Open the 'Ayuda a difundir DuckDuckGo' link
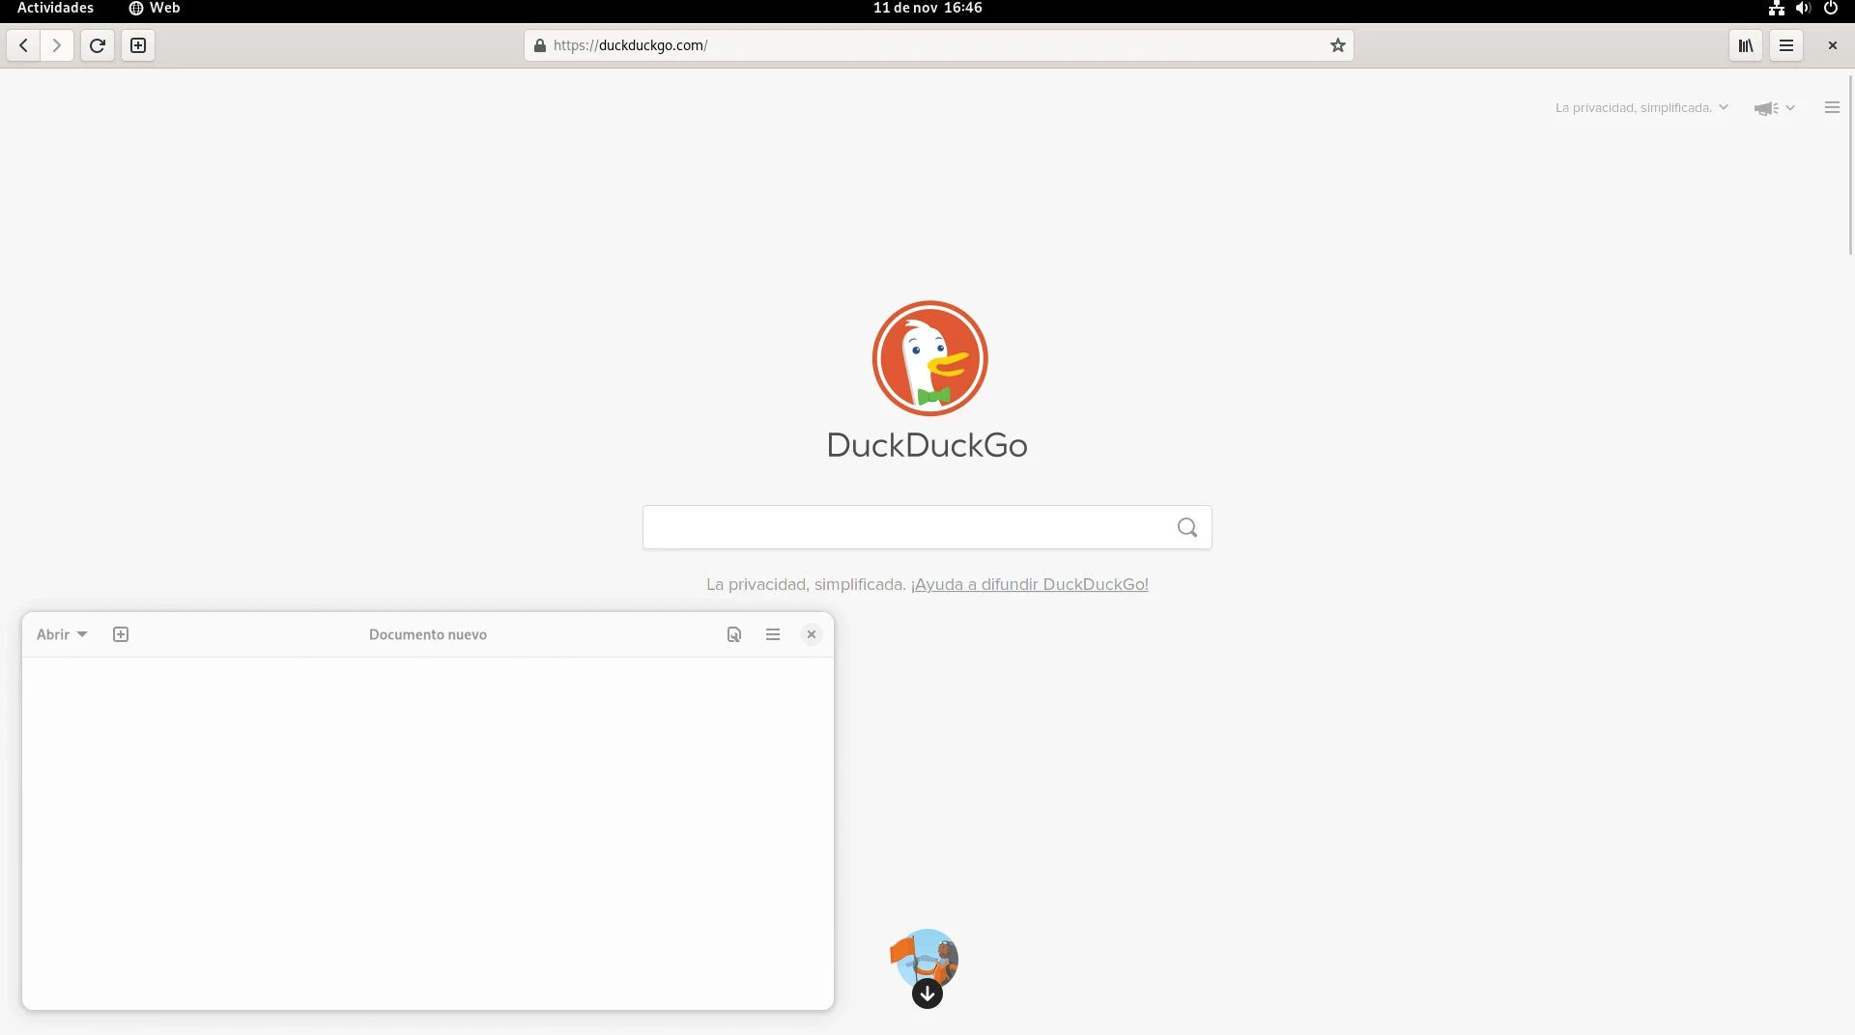This screenshot has width=1855, height=1035. [x=1029, y=584]
